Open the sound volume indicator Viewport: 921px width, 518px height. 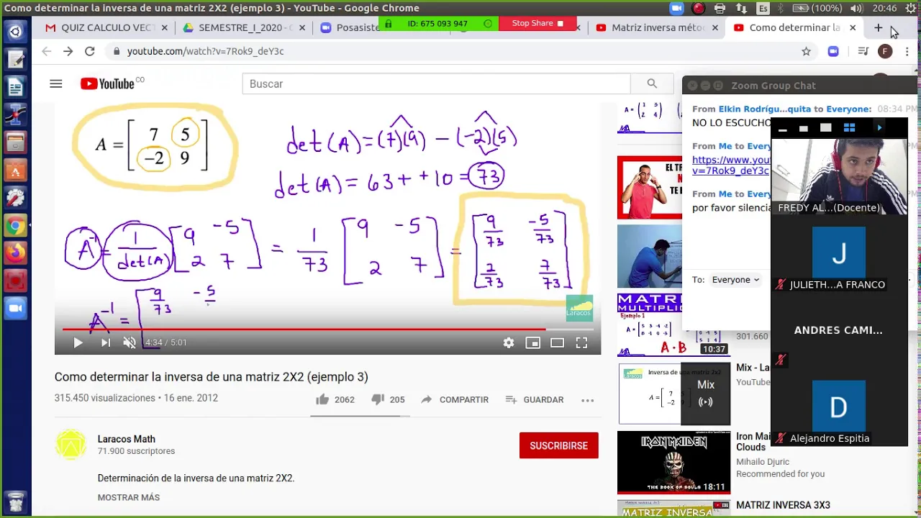[x=856, y=8]
